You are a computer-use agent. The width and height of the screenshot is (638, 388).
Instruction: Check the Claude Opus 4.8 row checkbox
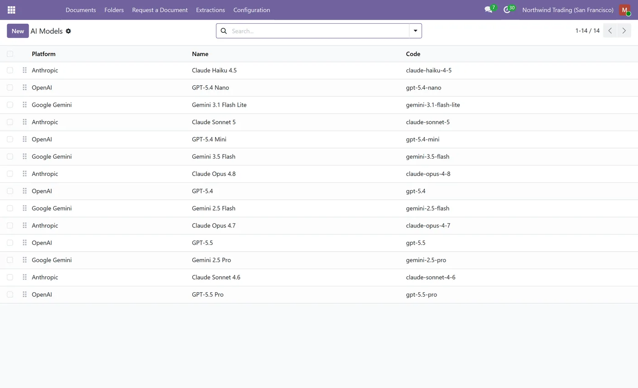[10, 174]
